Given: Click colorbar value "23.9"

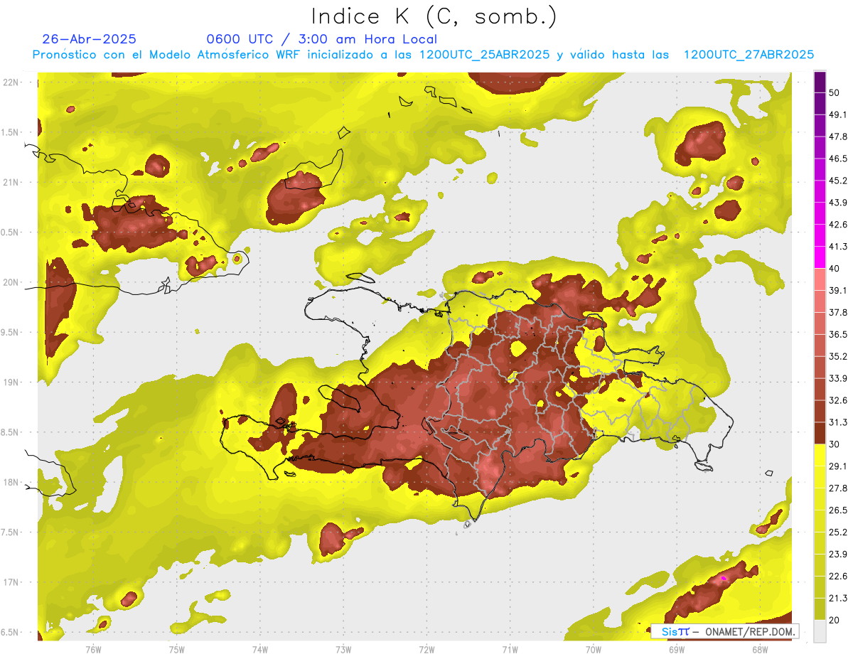Looking at the screenshot, I should (838, 554).
